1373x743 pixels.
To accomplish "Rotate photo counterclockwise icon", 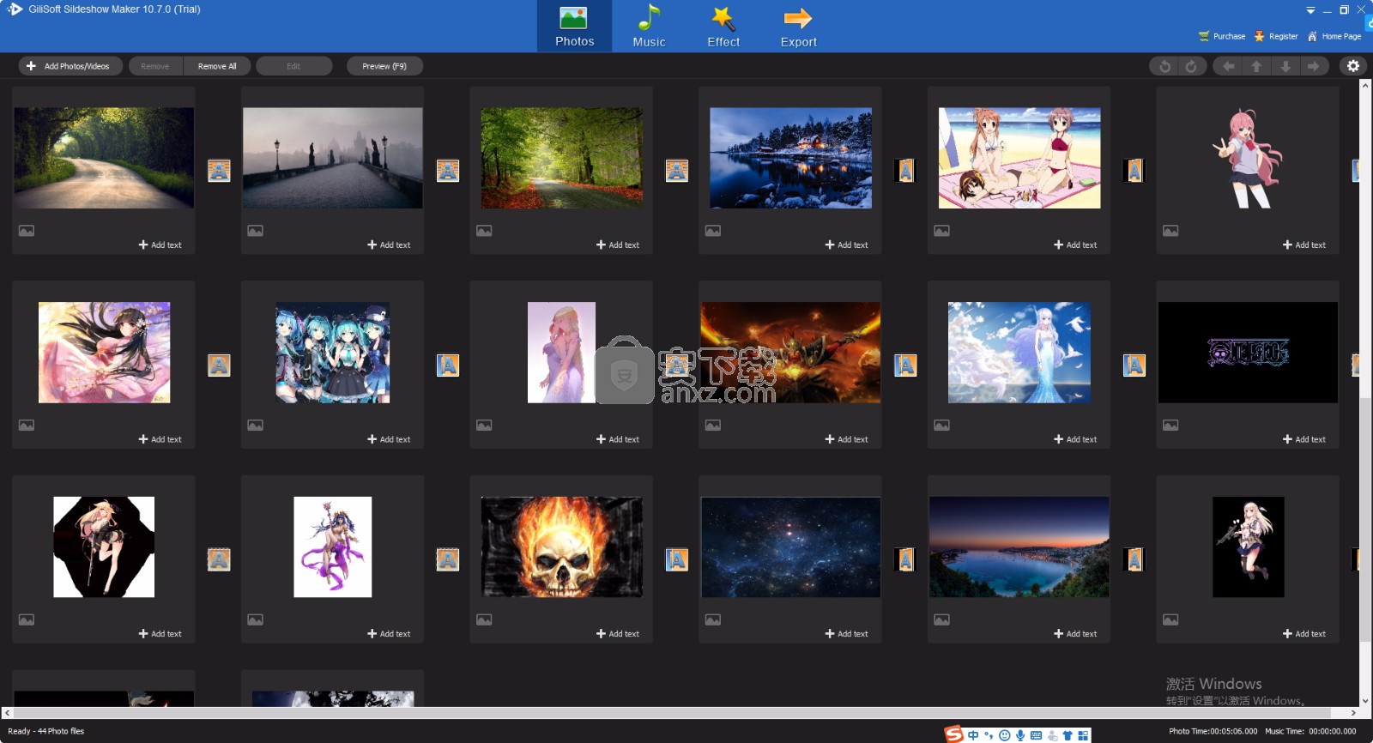I will tap(1164, 66).
